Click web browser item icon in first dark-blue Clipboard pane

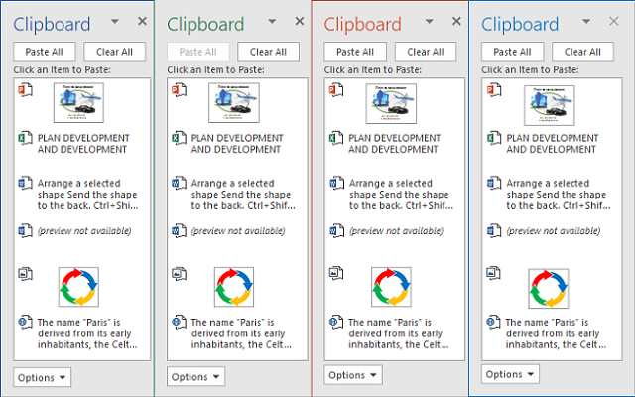click(x=25, y=322)
